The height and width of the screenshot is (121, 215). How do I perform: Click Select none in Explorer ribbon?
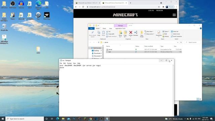[175, 34]
